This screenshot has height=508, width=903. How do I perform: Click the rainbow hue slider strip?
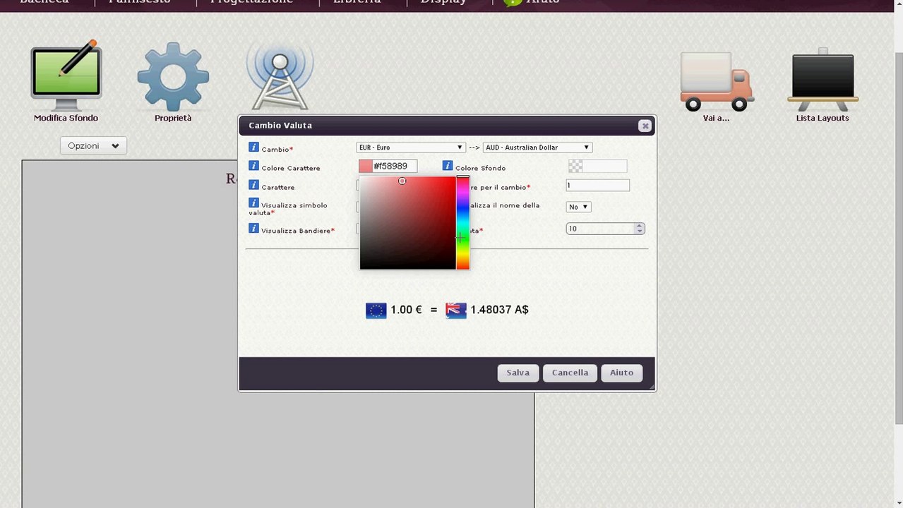click(x=462, y=223)
